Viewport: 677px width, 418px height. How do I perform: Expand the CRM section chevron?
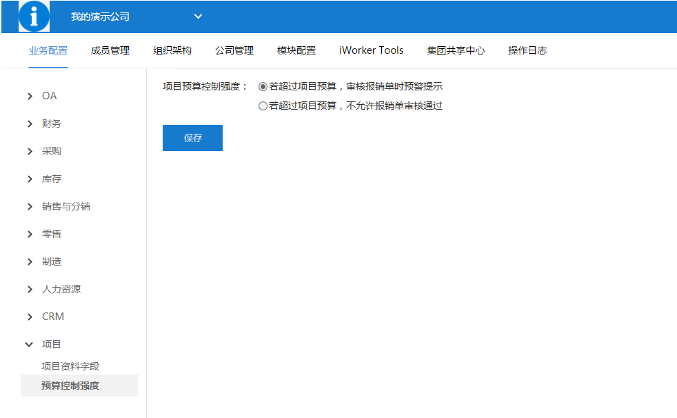[x=30, y=317]
